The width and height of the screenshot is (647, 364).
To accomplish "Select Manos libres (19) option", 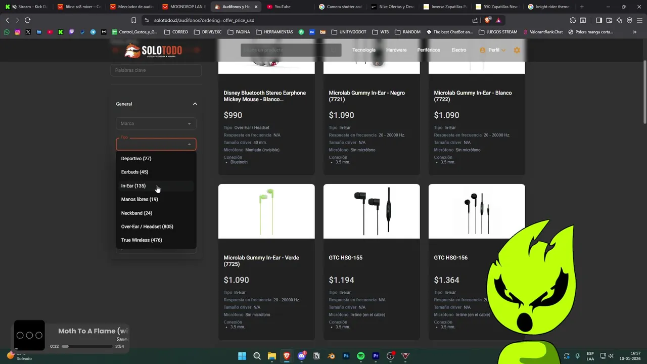I will point(156,199).
